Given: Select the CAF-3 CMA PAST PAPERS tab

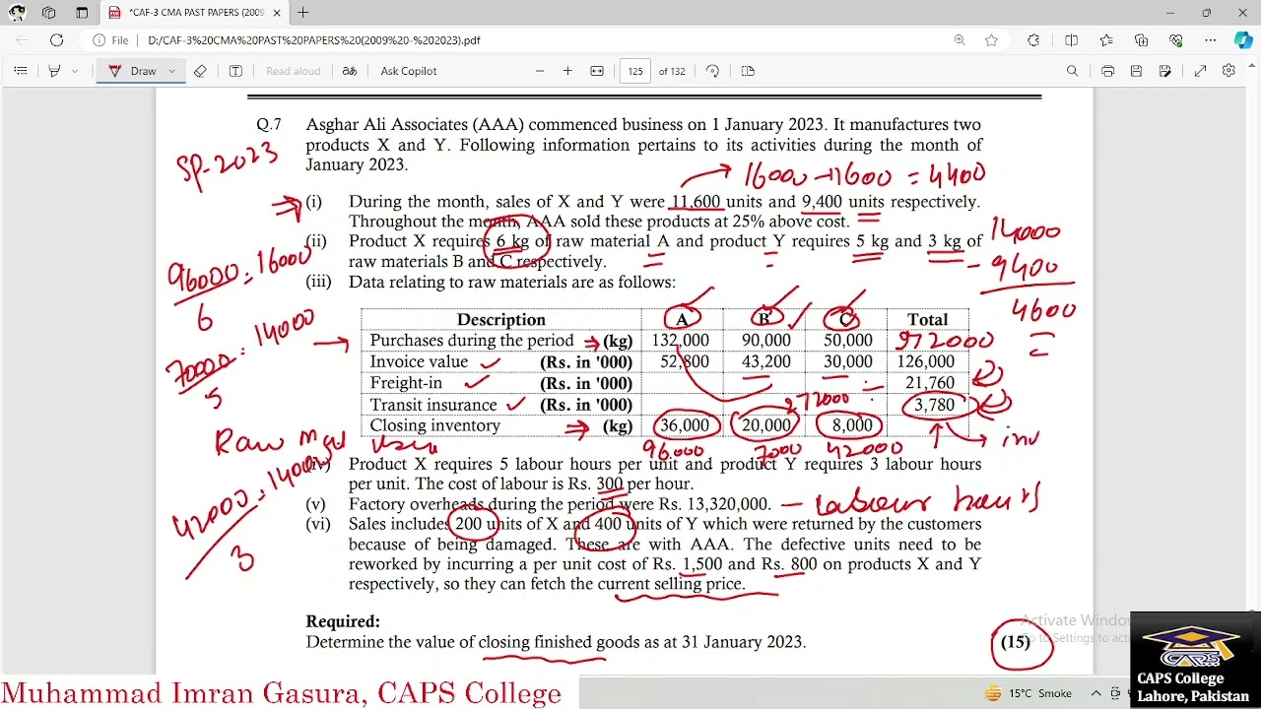Looking at the screenshot, I should [x=195, y=13].
